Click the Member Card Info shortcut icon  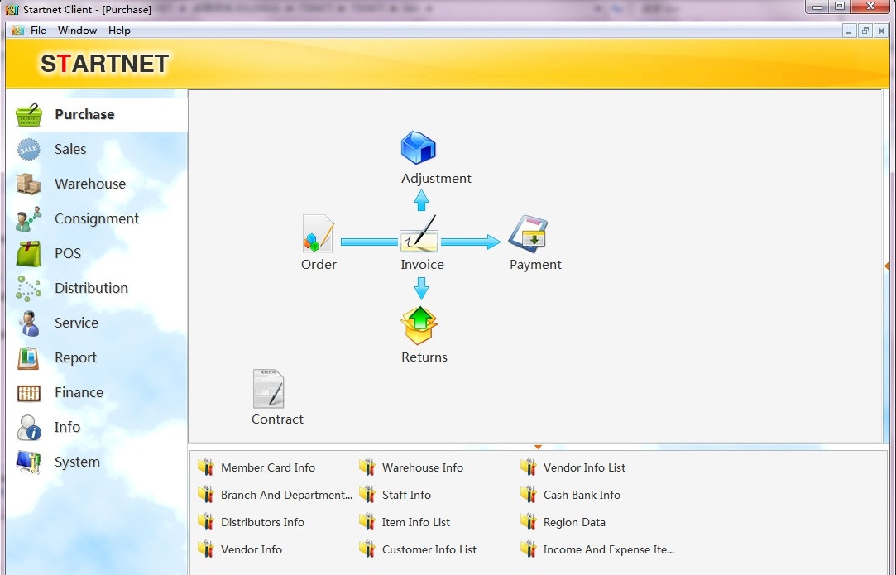(x=206, y=467)
